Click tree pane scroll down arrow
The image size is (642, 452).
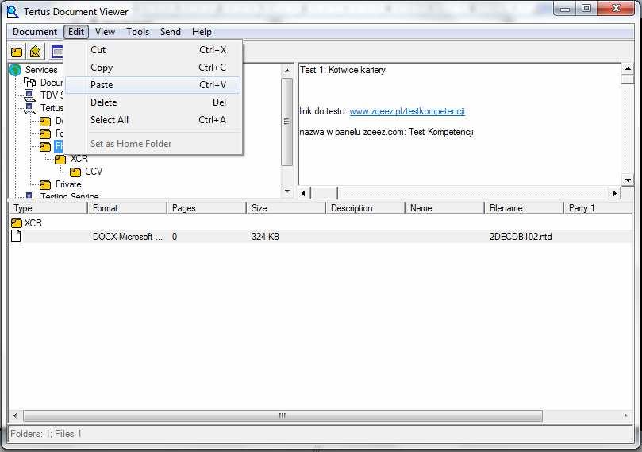[x=287, y=191]
